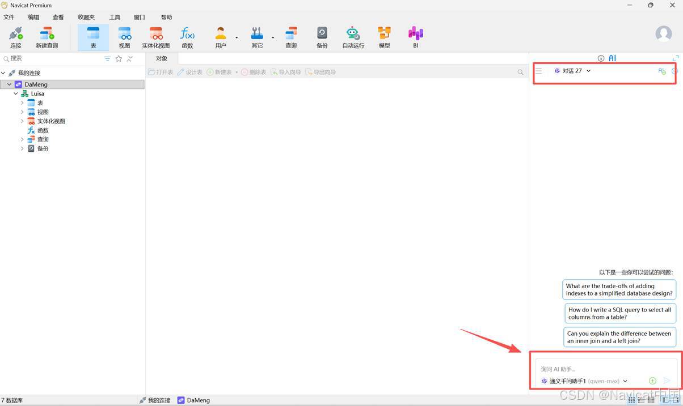Expand the AI panel to full size

tap(676, 58)
